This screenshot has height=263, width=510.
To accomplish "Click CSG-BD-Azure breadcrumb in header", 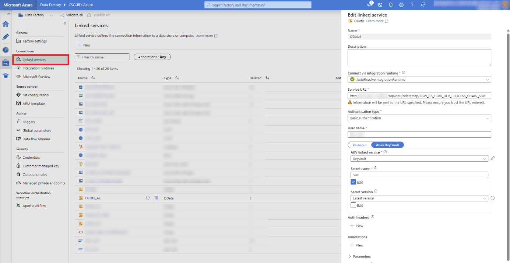I will click(81, 5).
